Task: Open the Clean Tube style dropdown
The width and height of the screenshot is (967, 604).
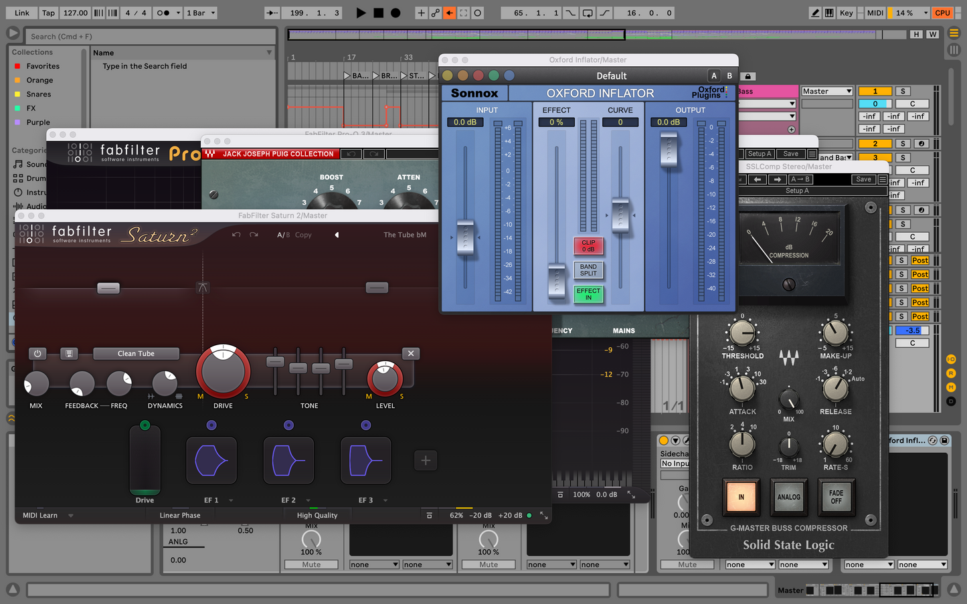Action: coord(136,353)
